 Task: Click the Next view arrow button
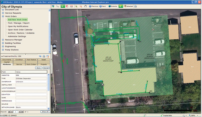point(103,6)
